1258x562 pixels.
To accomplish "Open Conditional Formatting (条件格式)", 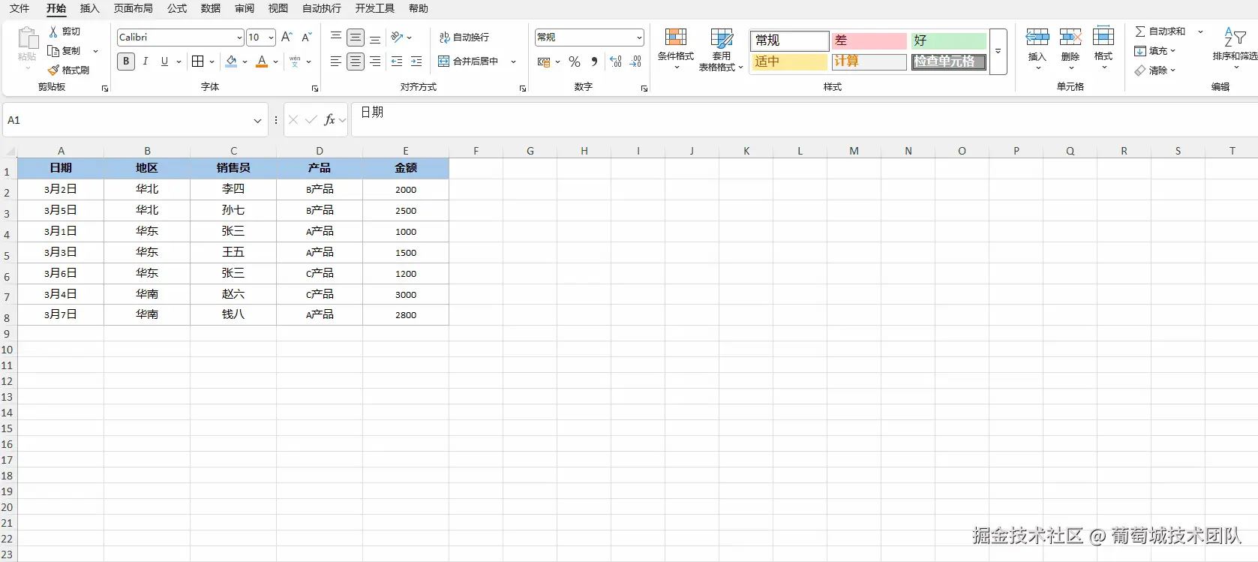I will (x=676, y=50).
